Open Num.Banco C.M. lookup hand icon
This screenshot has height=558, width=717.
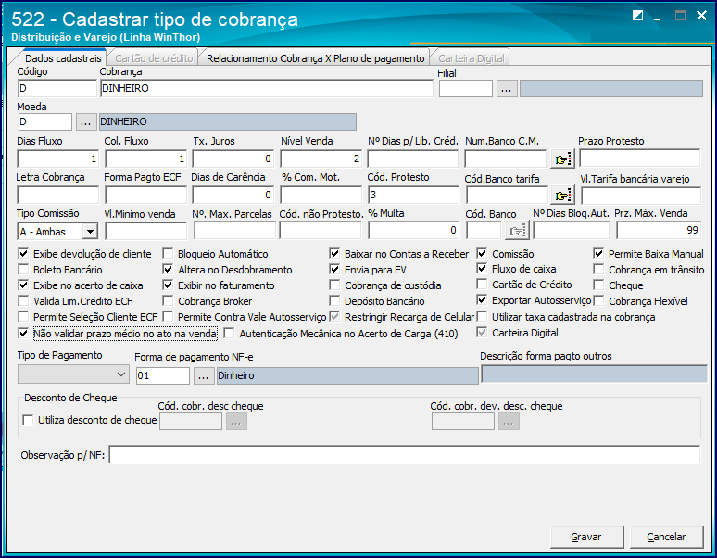562,159
